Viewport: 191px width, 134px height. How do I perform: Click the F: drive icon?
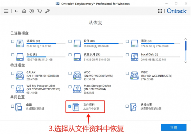(20, 57)
